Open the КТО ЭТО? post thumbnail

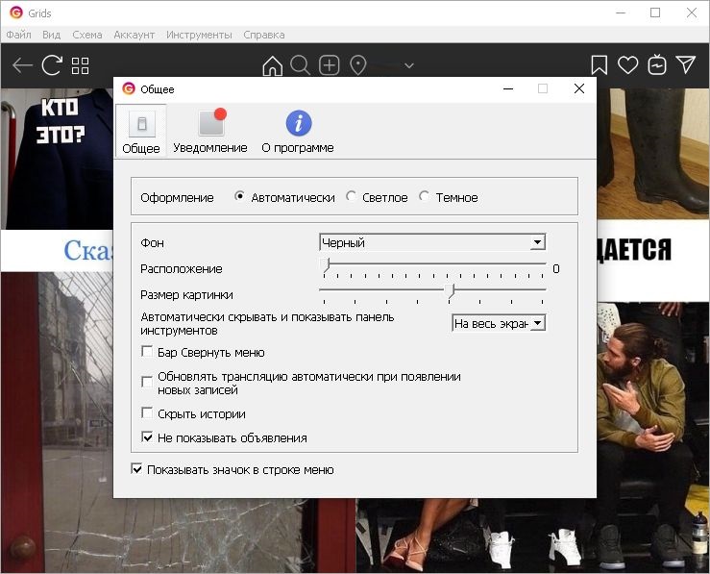click(57, 159)
